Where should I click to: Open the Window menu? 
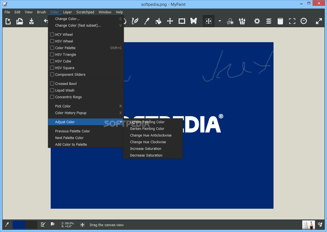(105, 12)
